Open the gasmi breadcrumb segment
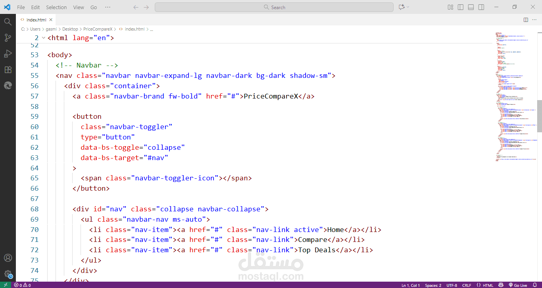This screenshot has height=288, width=542. coord(51,29)
